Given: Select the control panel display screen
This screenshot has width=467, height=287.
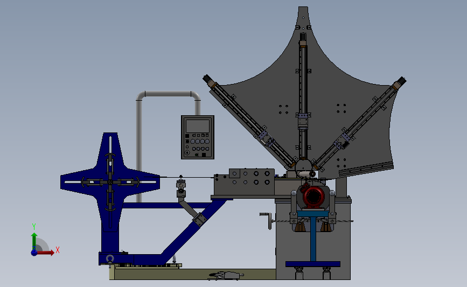Looking at the screenshot, I should tap(198, 126).
